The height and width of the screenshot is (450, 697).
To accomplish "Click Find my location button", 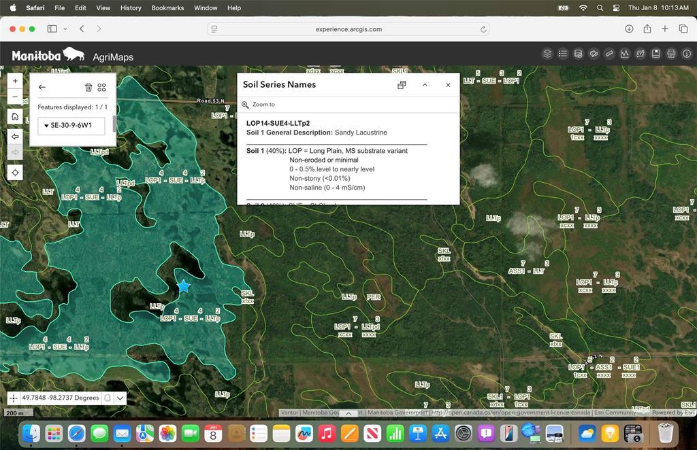I will pos(15,173).
